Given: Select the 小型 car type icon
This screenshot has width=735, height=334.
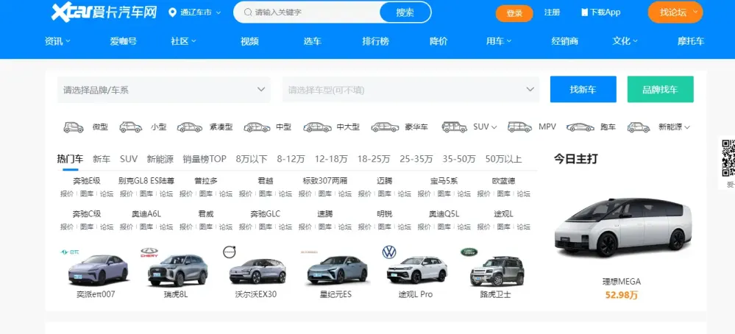Looking at the screenshot, I should 131,127.
